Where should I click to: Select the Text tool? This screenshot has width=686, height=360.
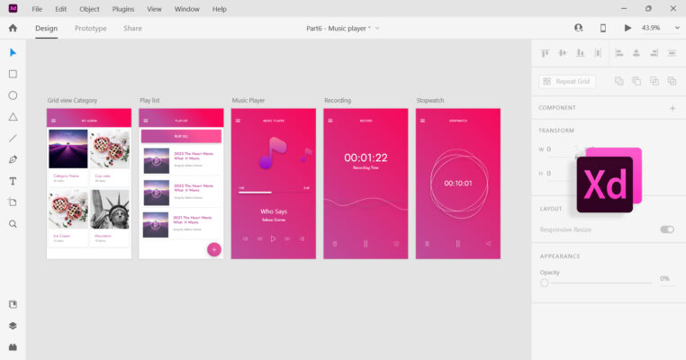[13, 181]
